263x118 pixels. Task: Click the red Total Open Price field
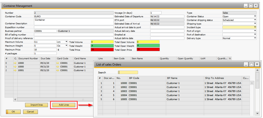[x=148, y=49]
